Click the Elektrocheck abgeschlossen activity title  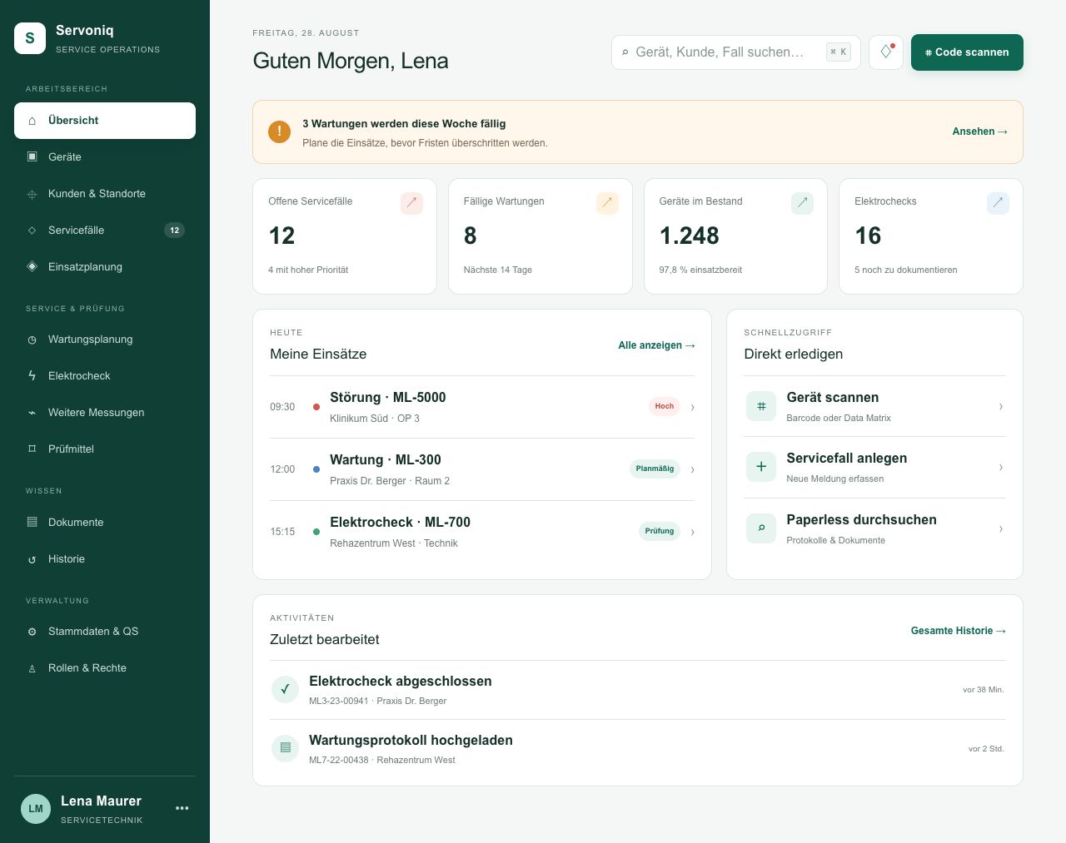pyautogui.click(x=401, y=682)
